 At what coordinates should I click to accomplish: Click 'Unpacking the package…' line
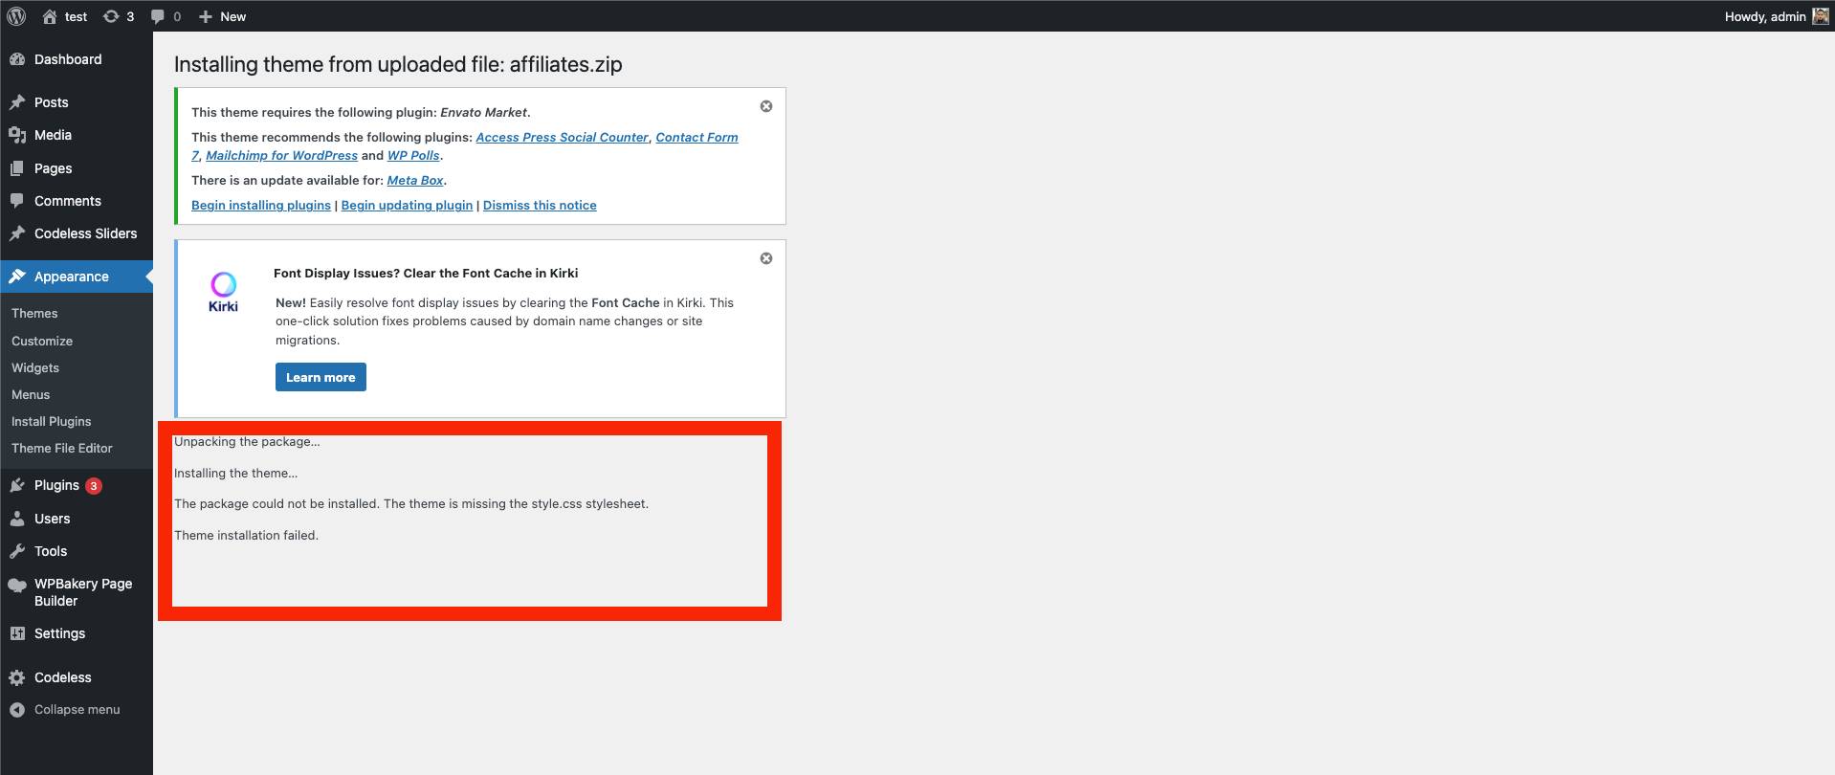point(247,441)
